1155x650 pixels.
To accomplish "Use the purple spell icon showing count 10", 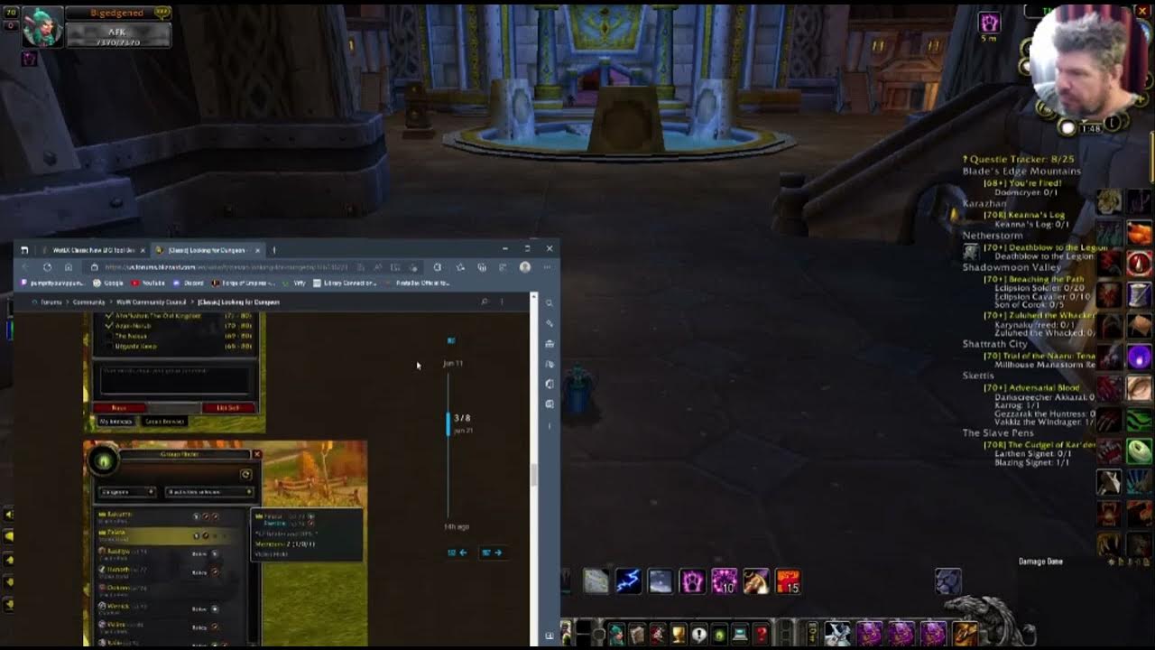I will point(725,580).
